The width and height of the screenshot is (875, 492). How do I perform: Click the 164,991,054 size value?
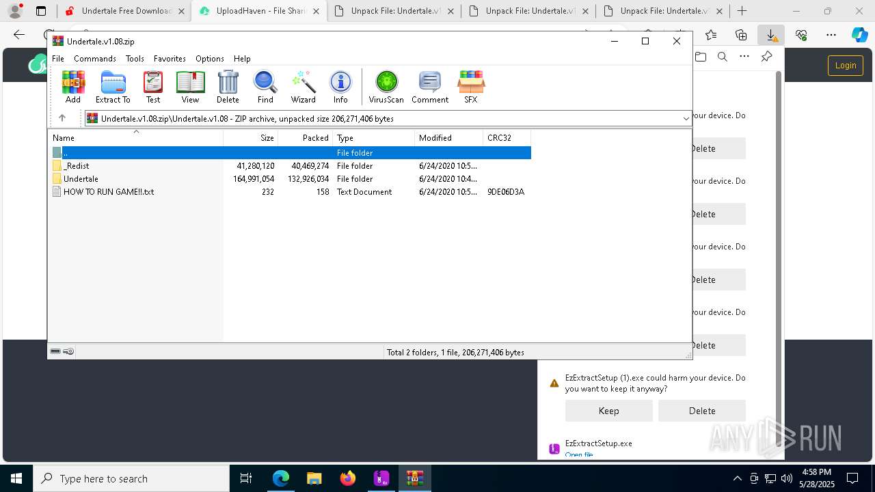[x=254, y=179]
